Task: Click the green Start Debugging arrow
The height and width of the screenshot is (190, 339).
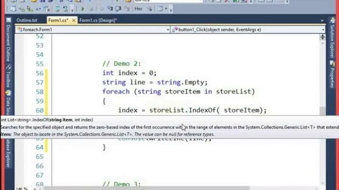Action: pyautogui.click(x=83, y=9)
